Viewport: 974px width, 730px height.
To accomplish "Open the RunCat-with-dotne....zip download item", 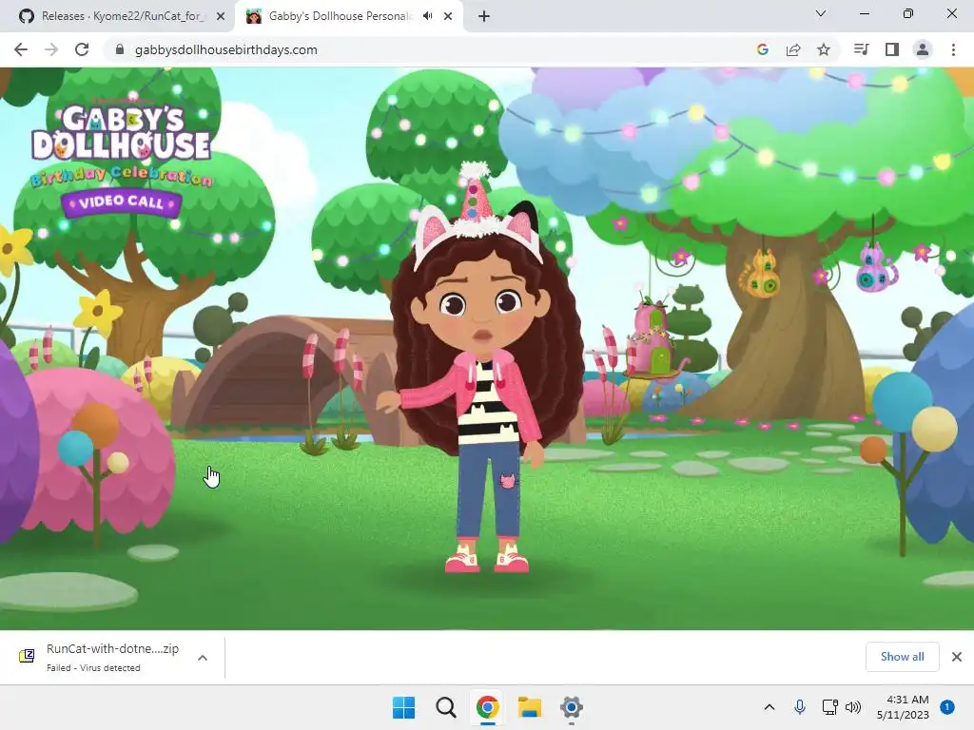I will tap(112, 658).
